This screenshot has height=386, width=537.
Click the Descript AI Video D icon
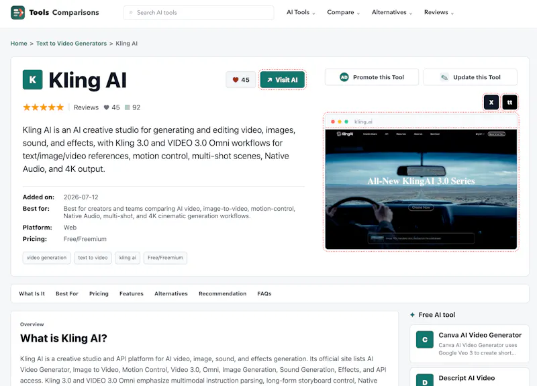coord(425,380)
